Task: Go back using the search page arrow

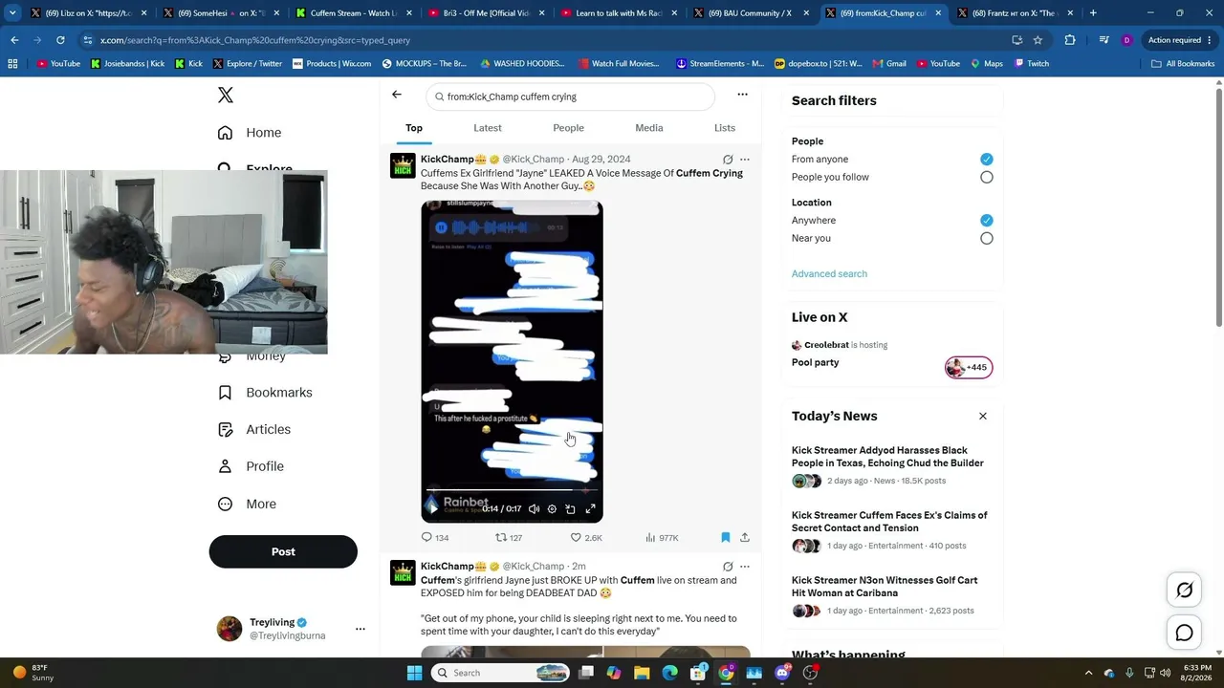Action: [397, 95]
